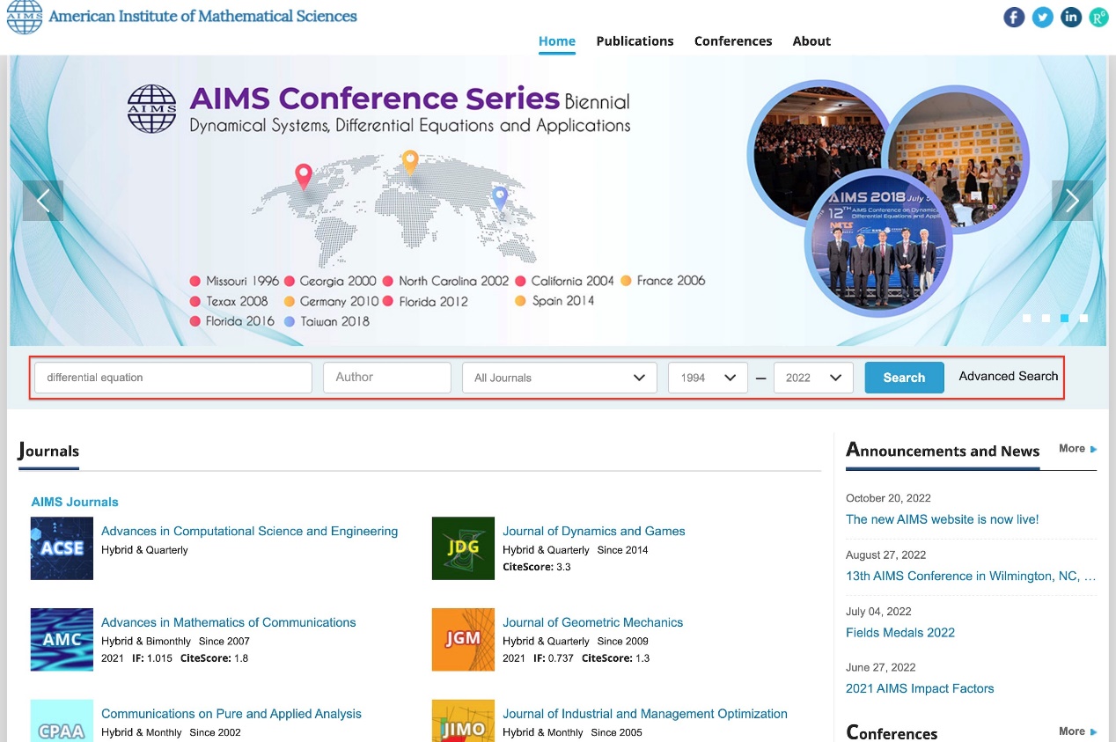Open the 1994 start year dropdown
The width and height of the screenshot is (1116, 742).
click(x=708, y=378)
